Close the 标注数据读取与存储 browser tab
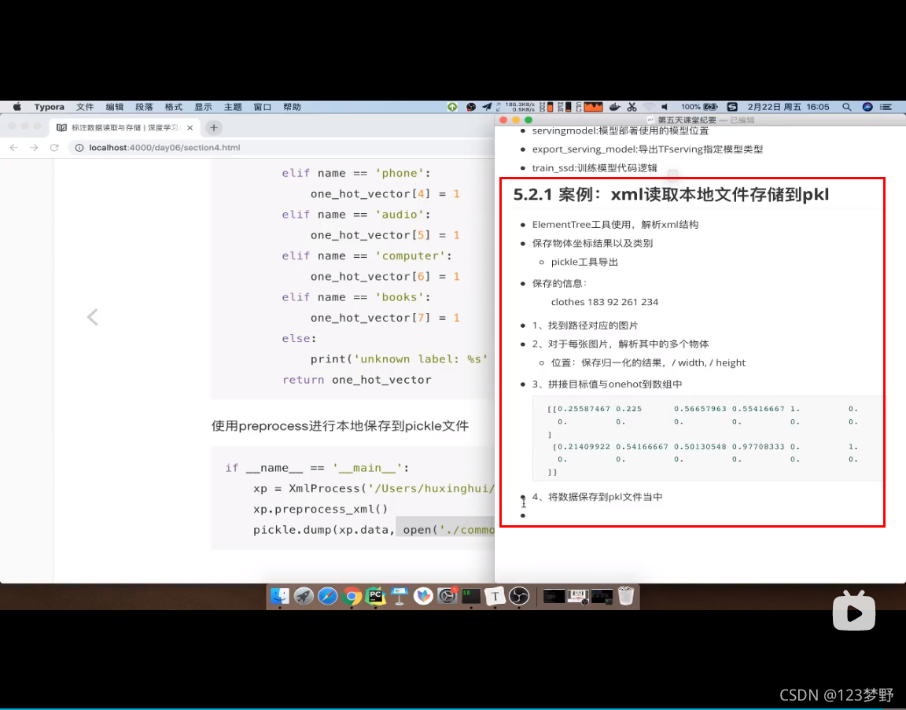The width and height of the screenshot is (906, 710). 190,127
